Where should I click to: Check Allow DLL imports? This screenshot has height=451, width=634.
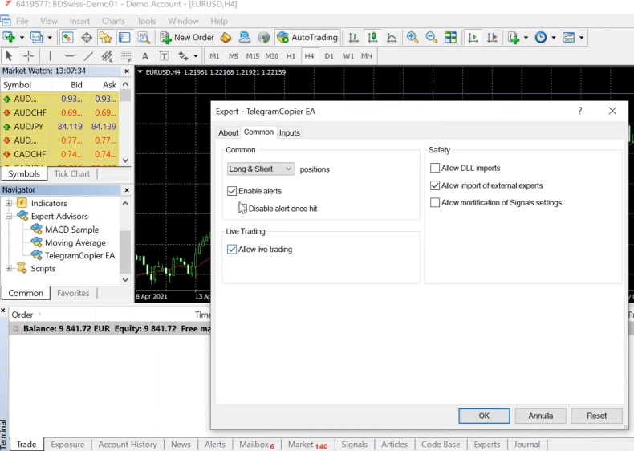pyautogui.click(x=435, y=169)
